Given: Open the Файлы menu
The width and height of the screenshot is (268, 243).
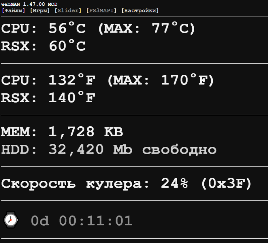Looking at the screenshot, I should (13, 10).
